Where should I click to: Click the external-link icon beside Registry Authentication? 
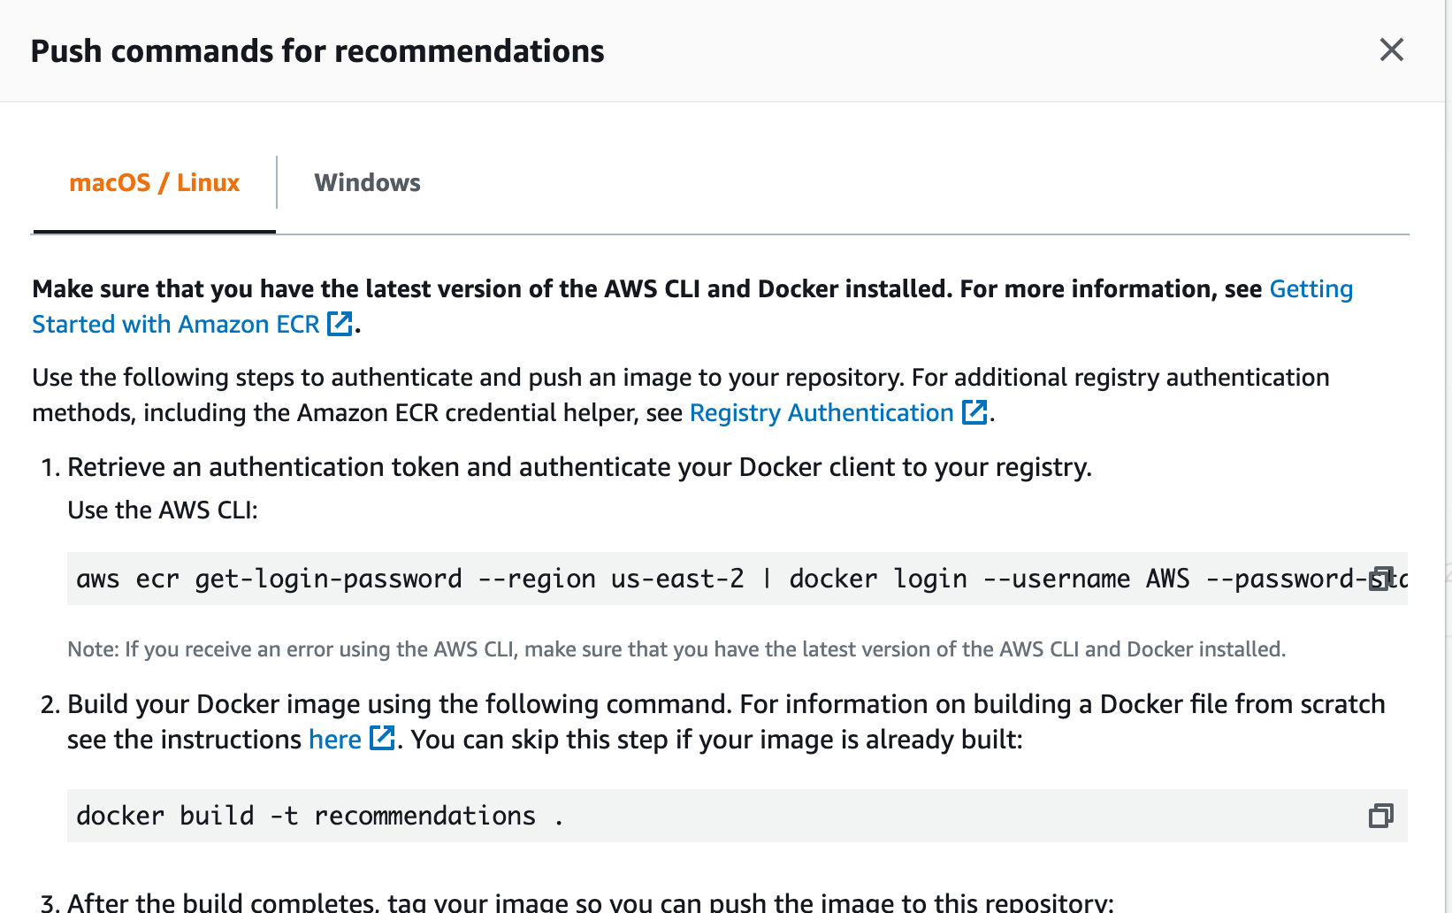pos(975,412)
